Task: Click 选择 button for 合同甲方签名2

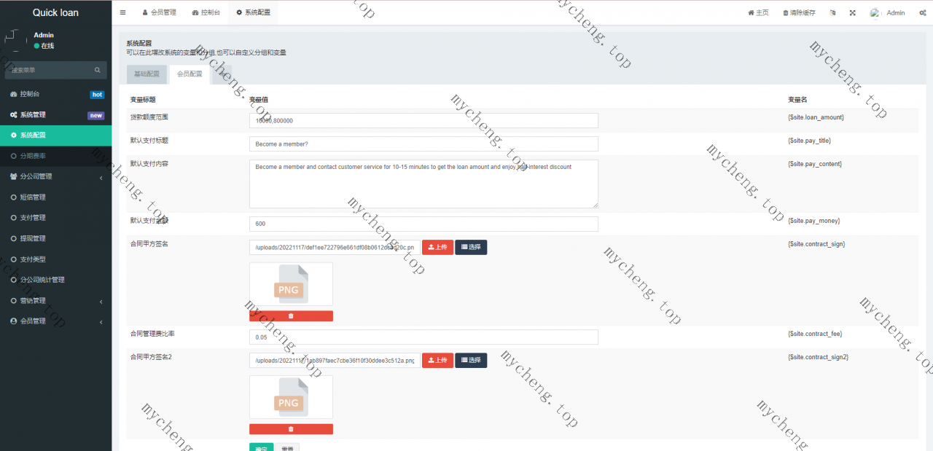Action: click(x=471, y=360)
